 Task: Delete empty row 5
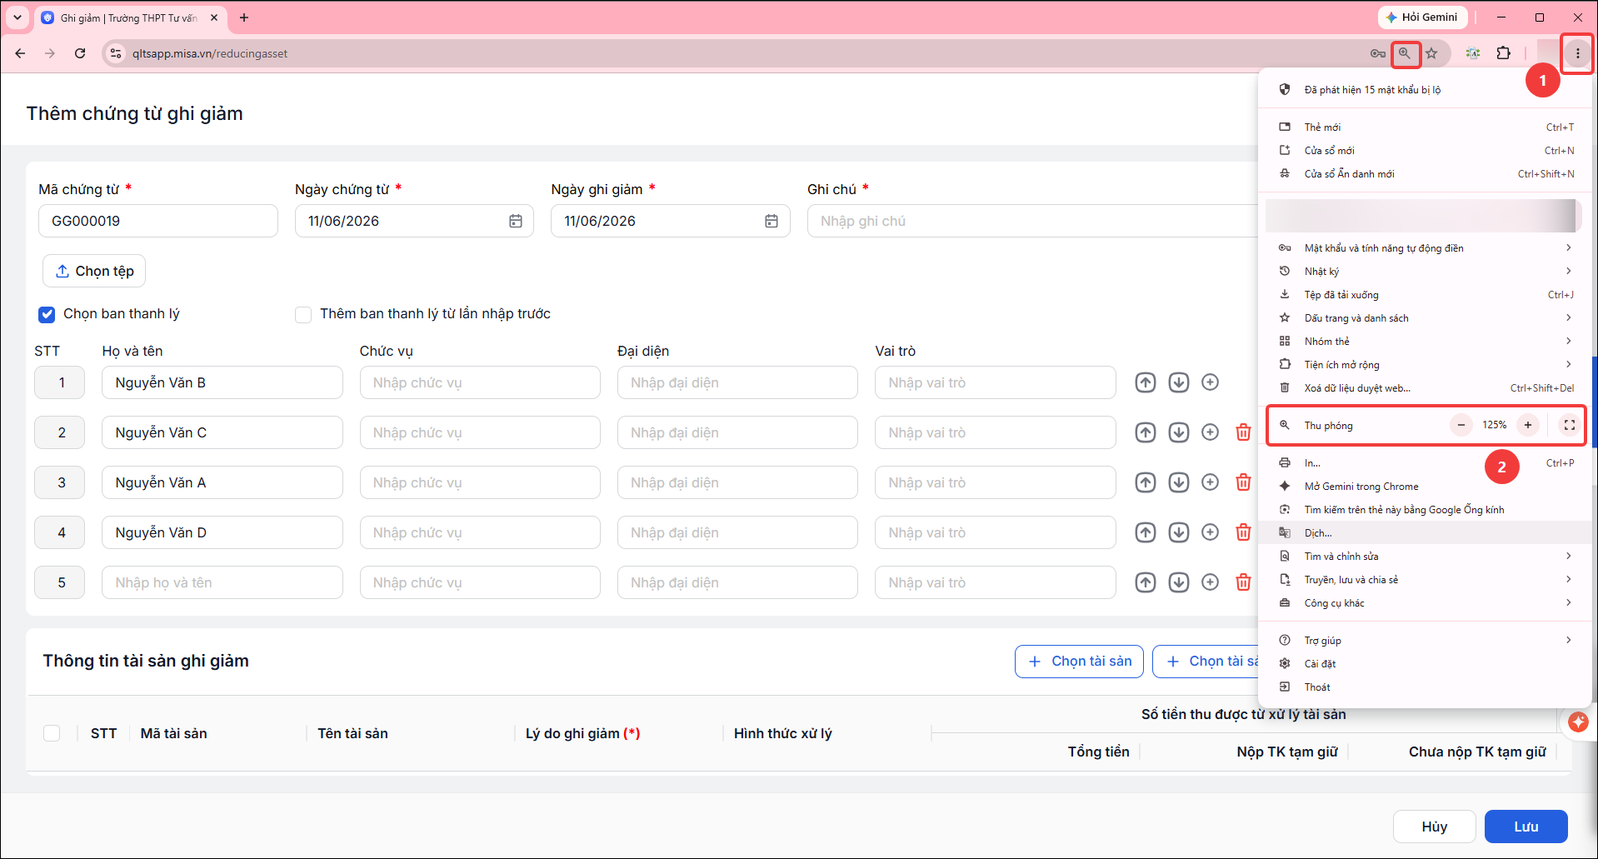pos(1243,582)
